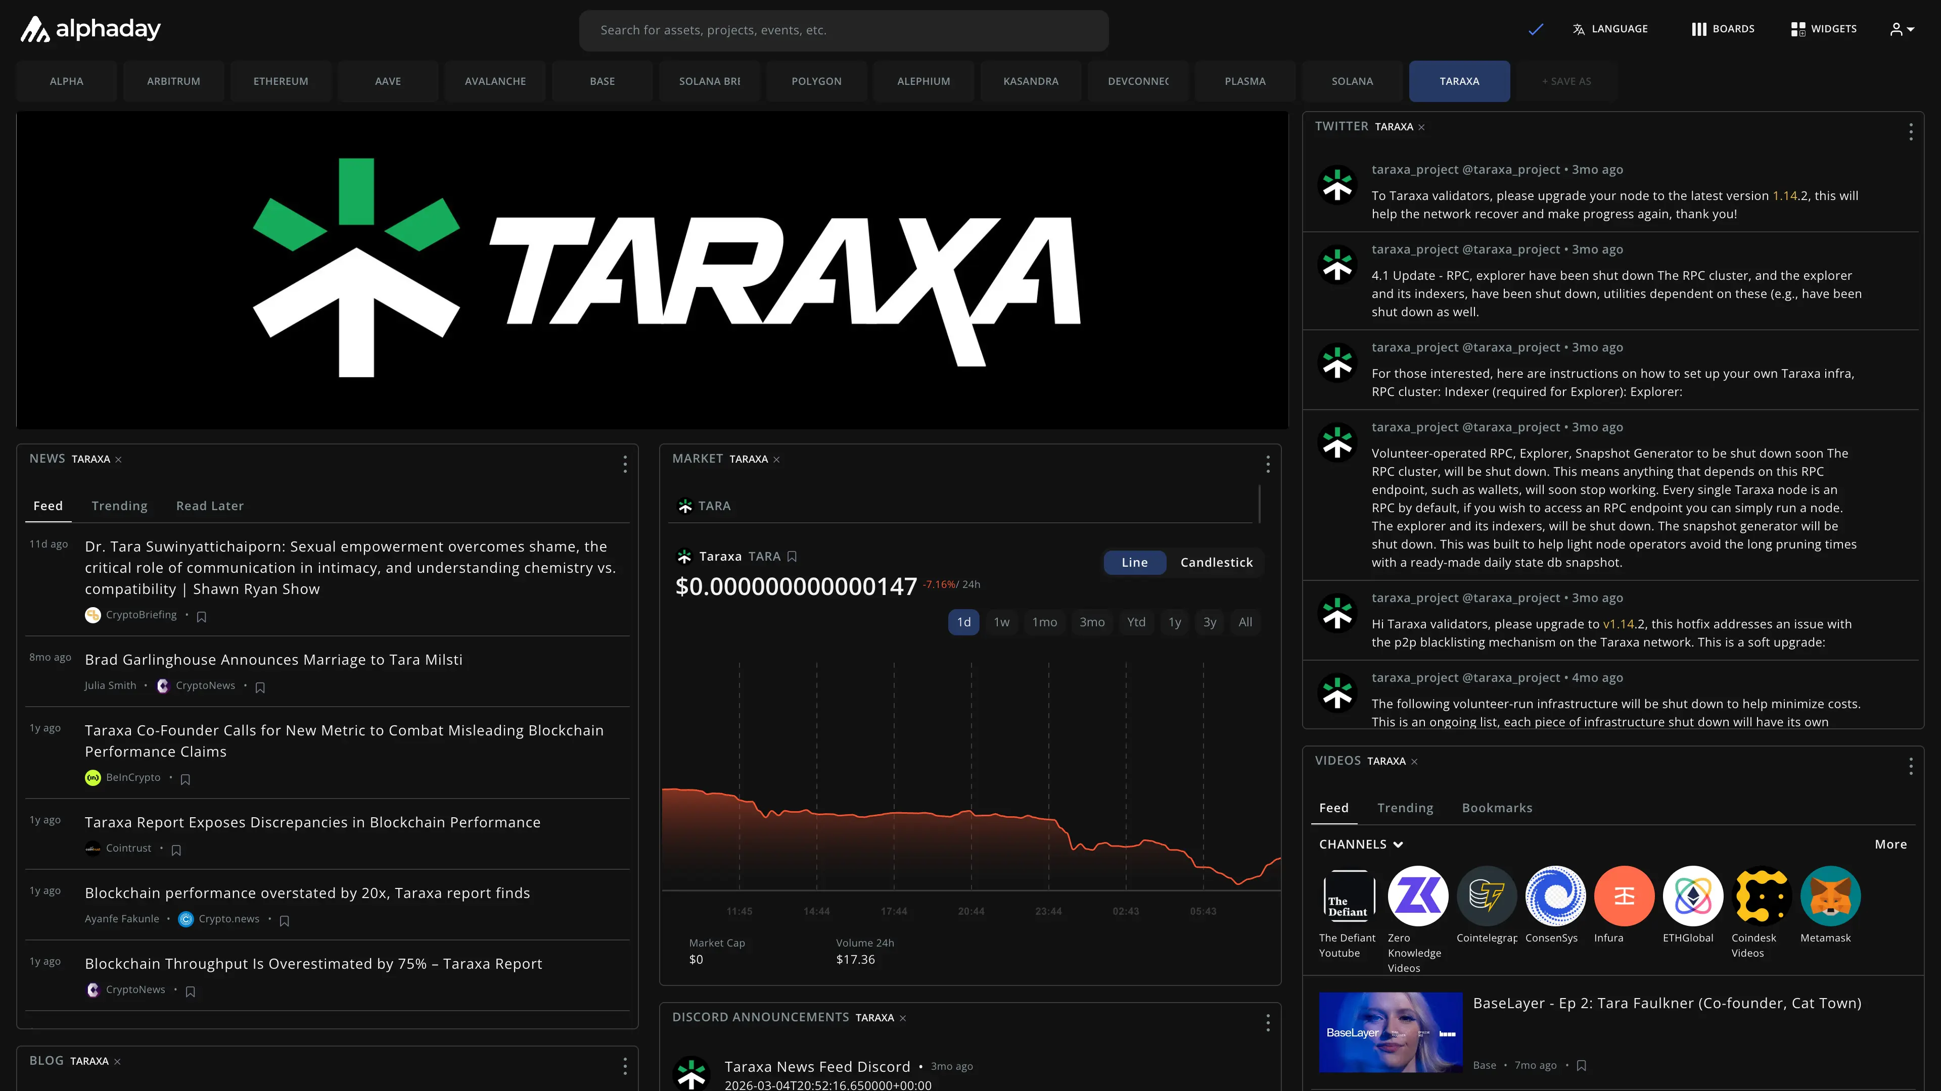Open Market widget options menu
The width and height of the screenshot is (1941, 1091).
(1267, 464)
